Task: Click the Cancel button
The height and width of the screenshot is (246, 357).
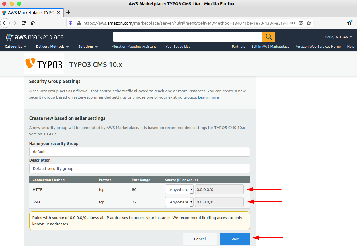Action: pyautogui.click(x=200, y=239)
